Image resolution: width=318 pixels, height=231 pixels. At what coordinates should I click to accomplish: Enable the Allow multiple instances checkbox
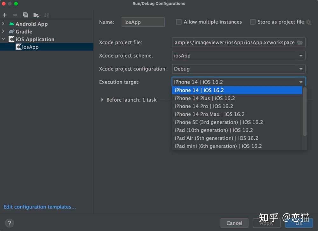pos(178,22)
